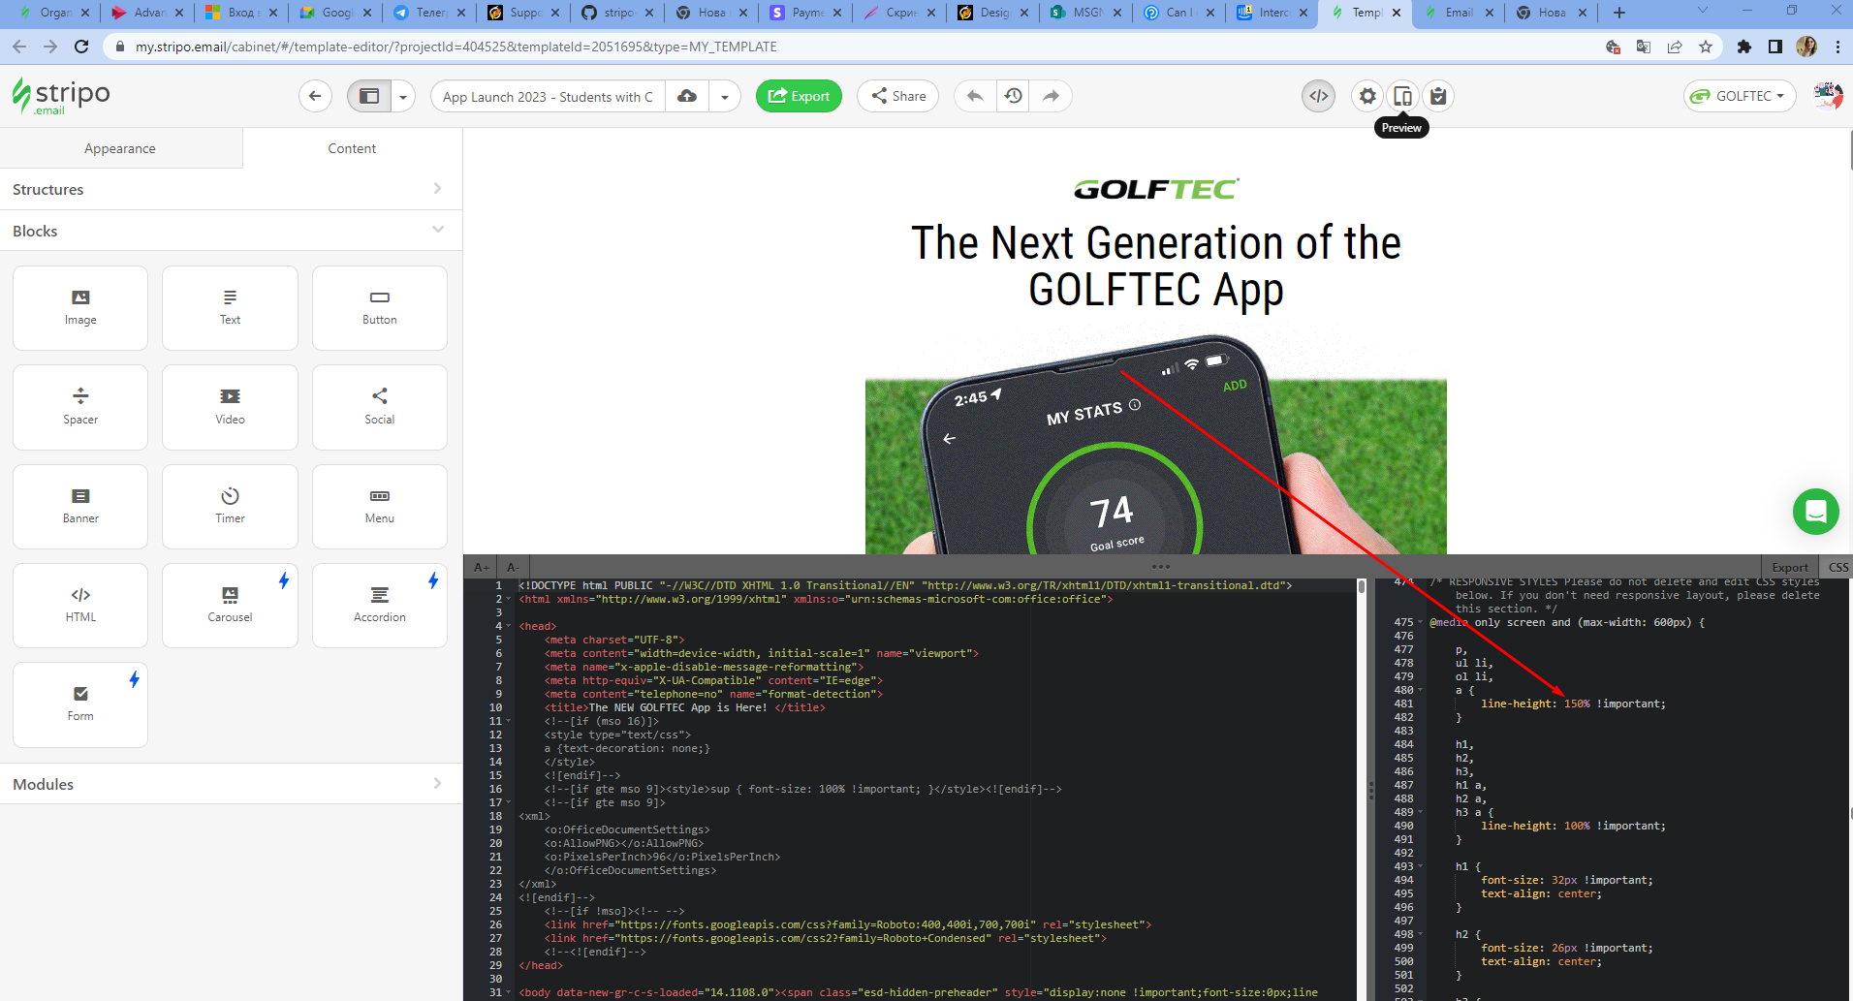1853x1001 pixels.
Task: Click the Stripo logo
Action: 60,96
